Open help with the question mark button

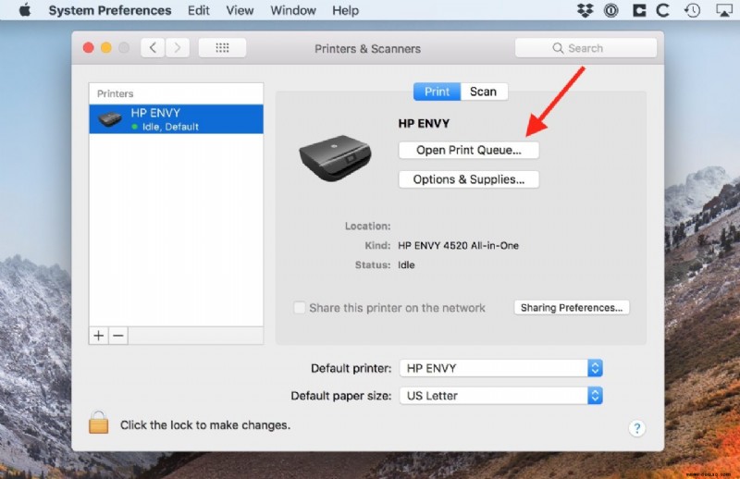tap(636, 428)
